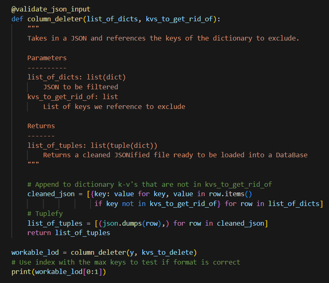Click the cleaned_json variable being assigned

51,194
